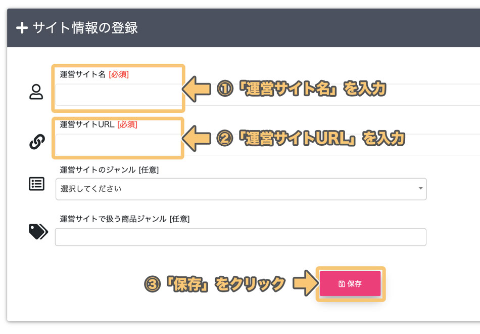Click the 保存 button
This screenshot has height=334, width=480.
(x=350, y=284)
